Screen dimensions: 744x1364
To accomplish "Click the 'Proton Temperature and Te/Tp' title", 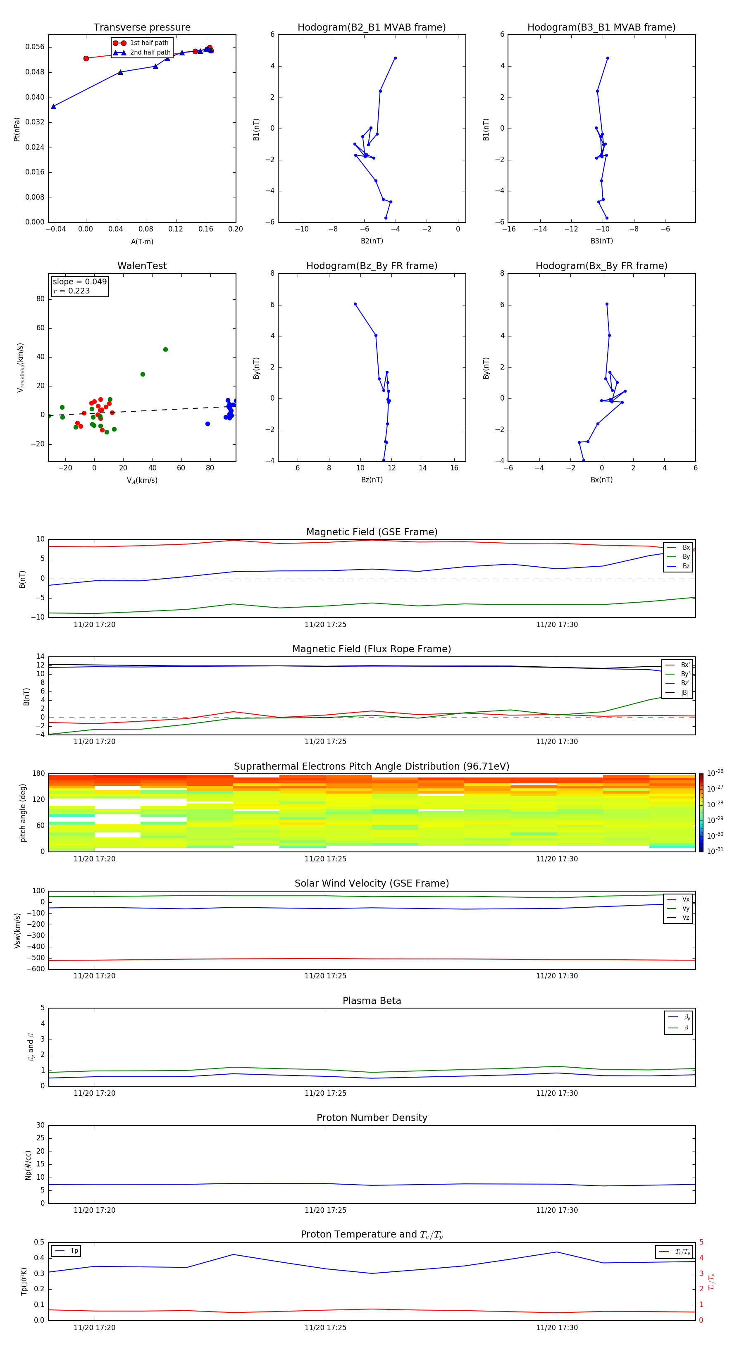I will 372,1234.
